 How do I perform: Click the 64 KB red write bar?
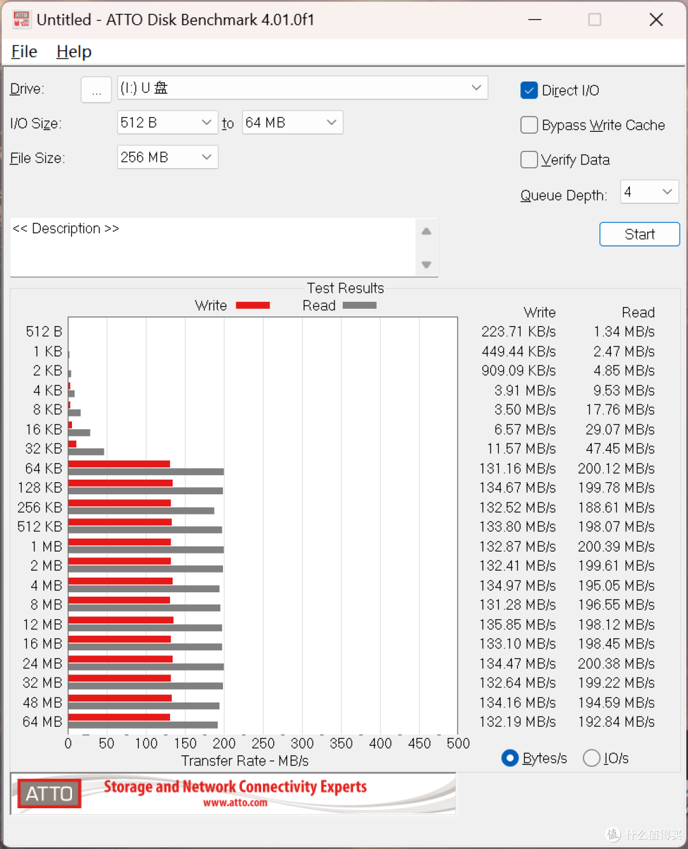pos(119,464)
